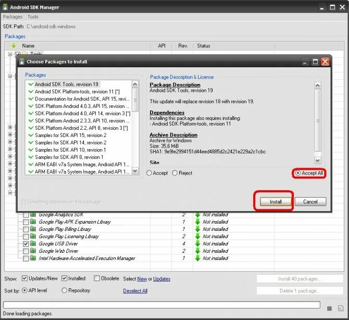
Task: Click Google Play APK Expansion Library icon
Action: (x=33, y=221)
